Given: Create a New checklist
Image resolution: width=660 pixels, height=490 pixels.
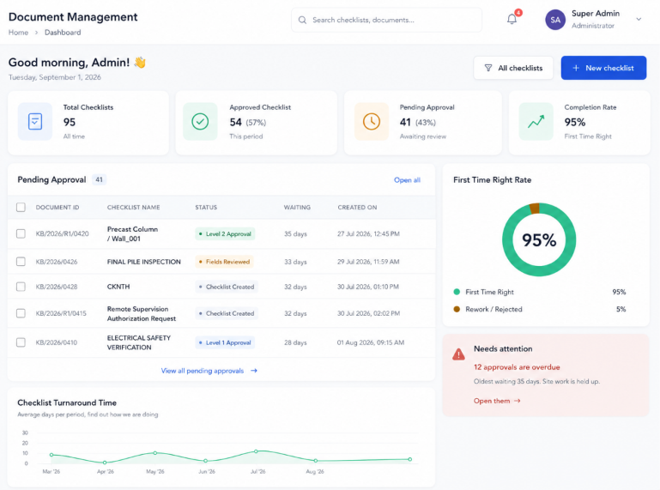Looking at the screenshot, I should 603,68.
